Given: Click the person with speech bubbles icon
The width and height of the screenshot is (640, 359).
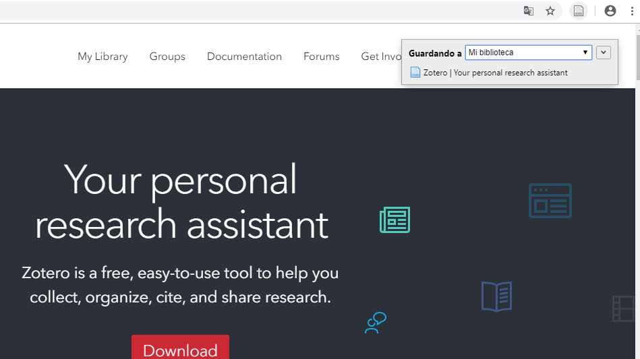Looking at the screenshot, I should pyautogui.click(x=376, y=323).
